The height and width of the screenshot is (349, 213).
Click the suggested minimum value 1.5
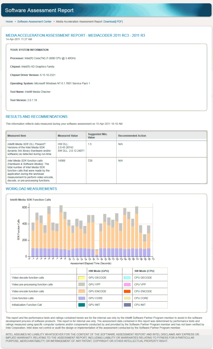click(90, 144)
